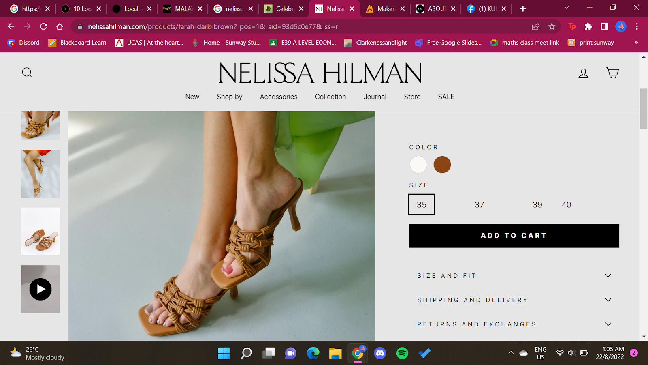648x365 pixels.
Task: Open the Store menu item
Action: (x=412, y=97)
